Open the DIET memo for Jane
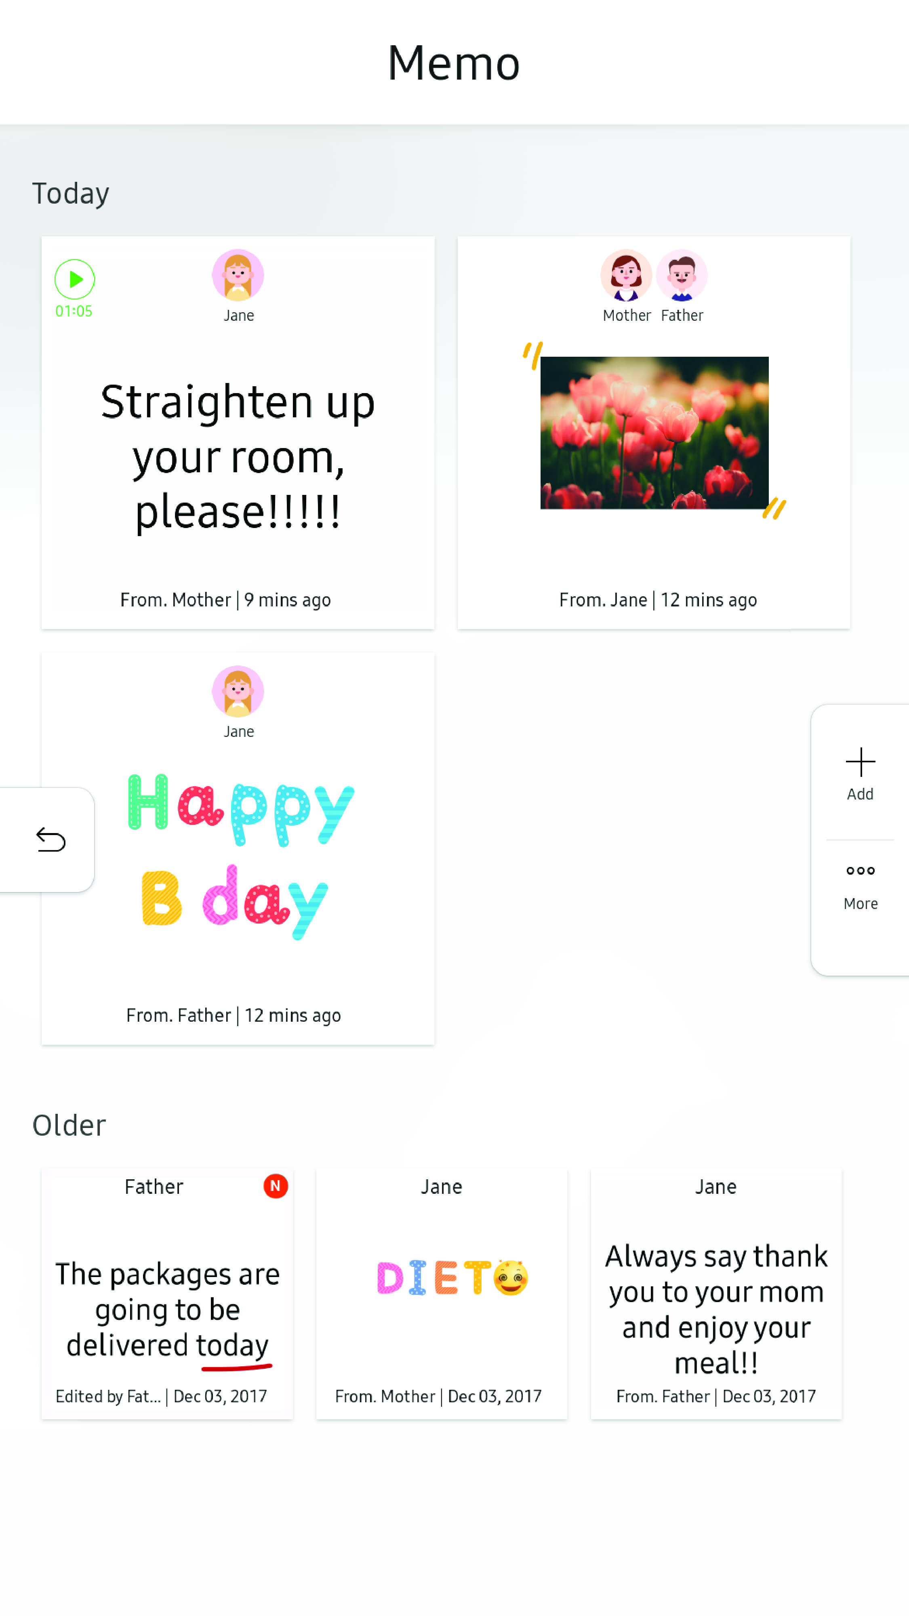 pyautogui.click(x=442, y=1294)
